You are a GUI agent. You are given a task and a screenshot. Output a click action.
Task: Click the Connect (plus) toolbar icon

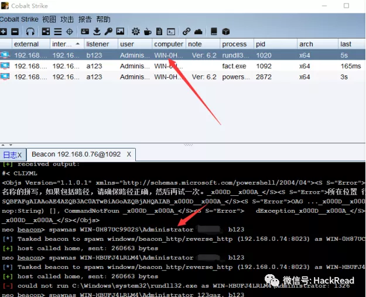point(4,32)
